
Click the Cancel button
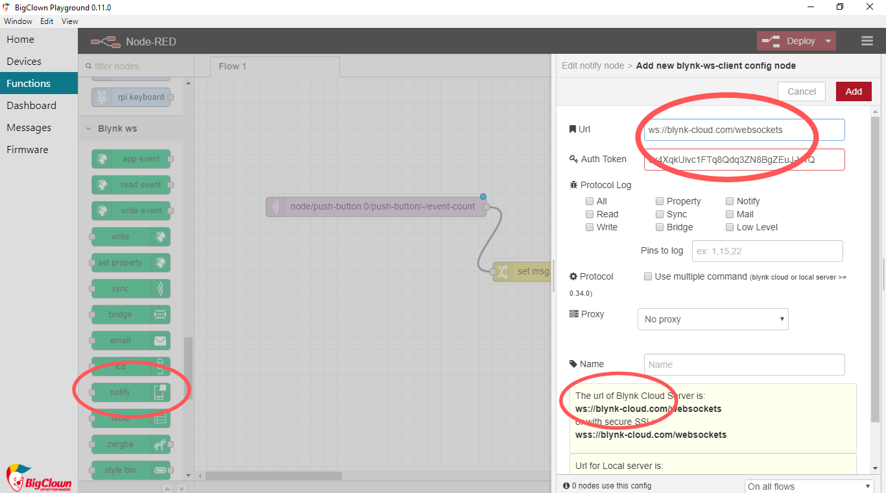(x=802, y=91)
